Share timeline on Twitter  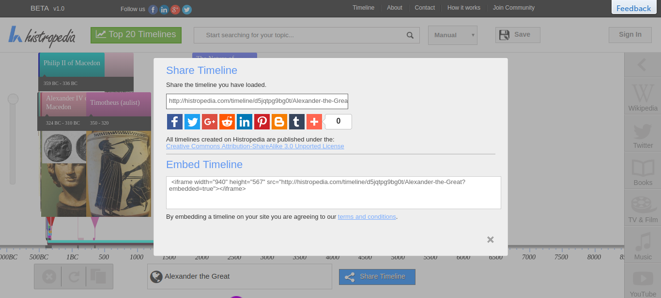click(192, 122)
